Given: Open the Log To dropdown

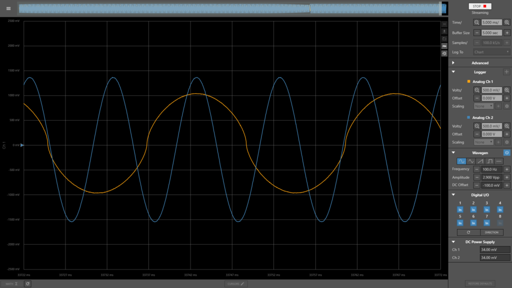Looking at the screenshot, I should (491, 52).
